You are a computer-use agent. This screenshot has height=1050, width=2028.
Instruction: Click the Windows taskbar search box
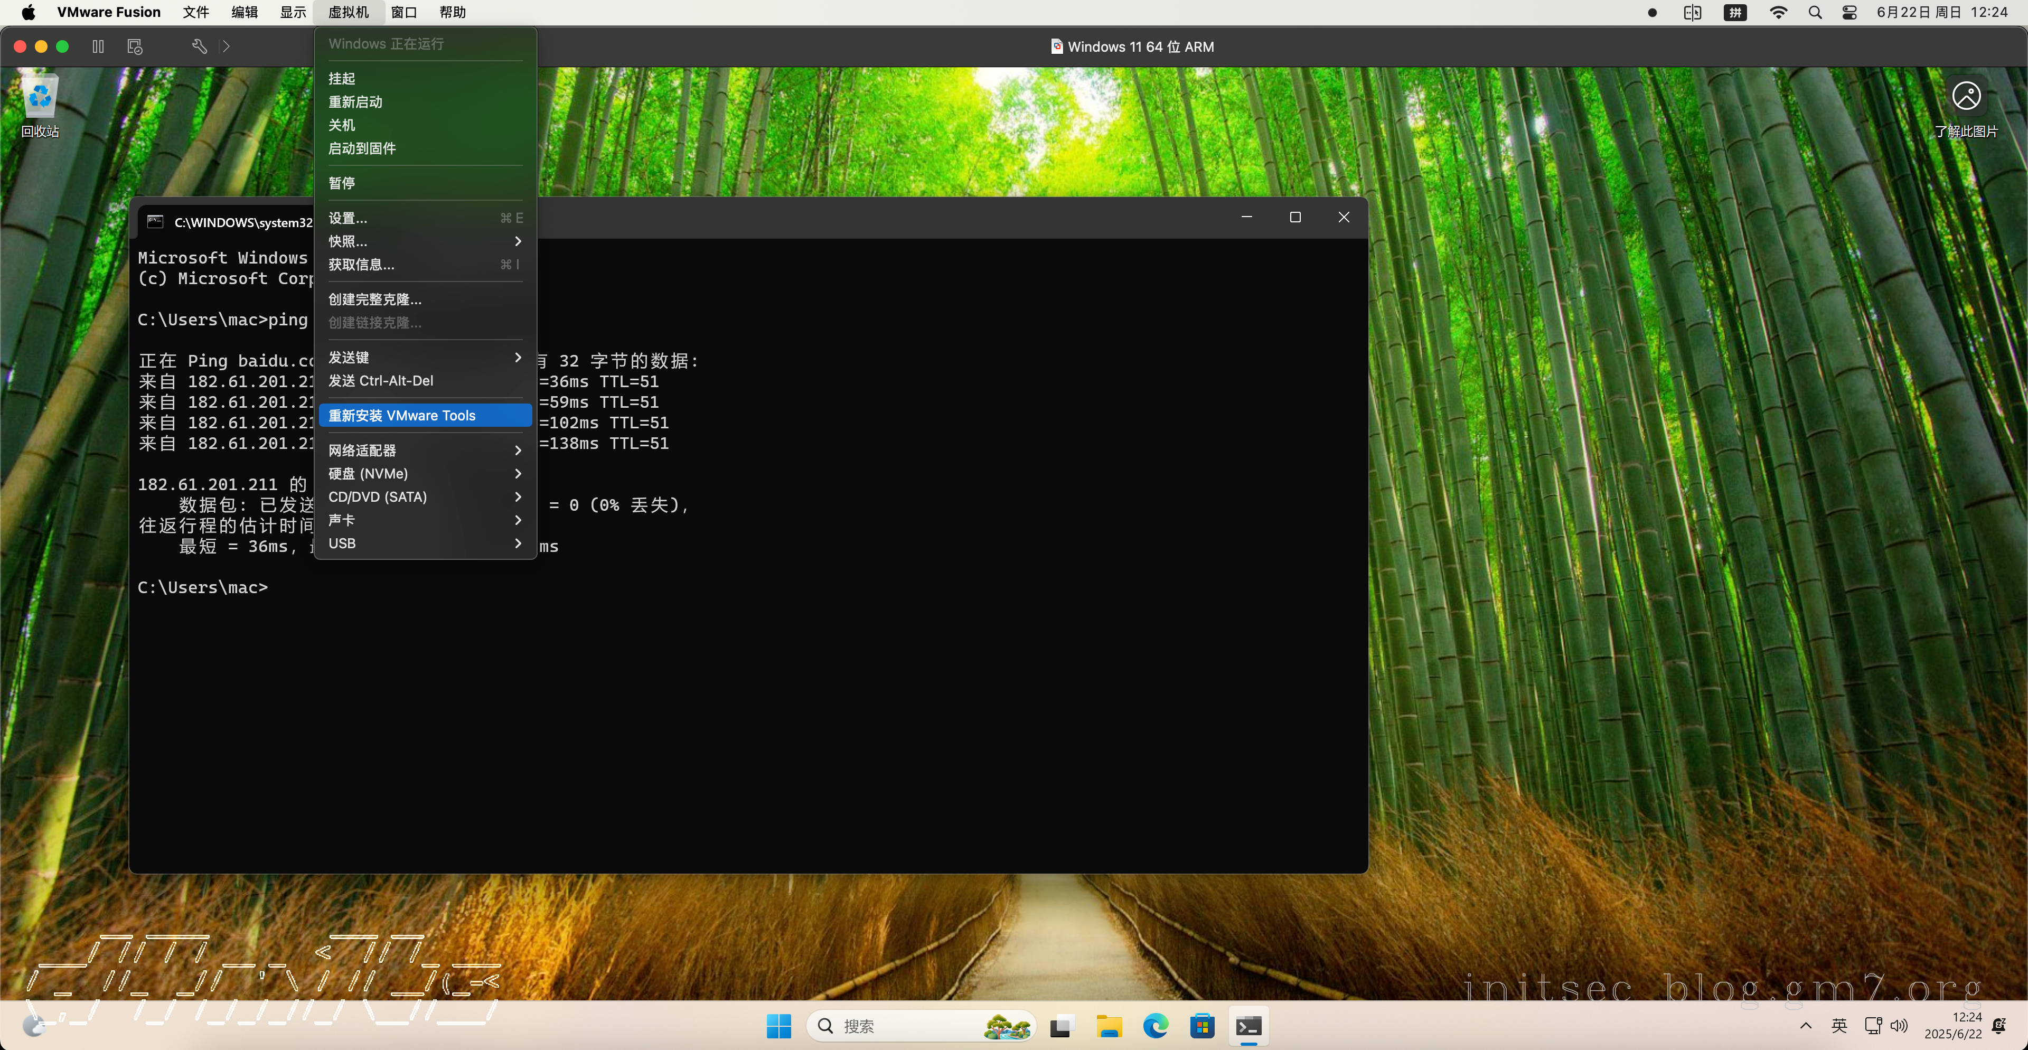point(897,1026)
